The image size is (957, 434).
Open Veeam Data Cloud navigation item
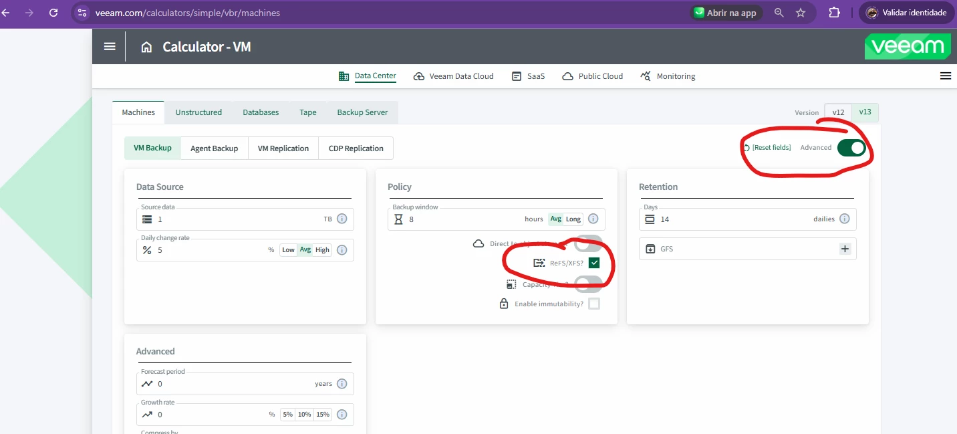click(x=454, y=76)
